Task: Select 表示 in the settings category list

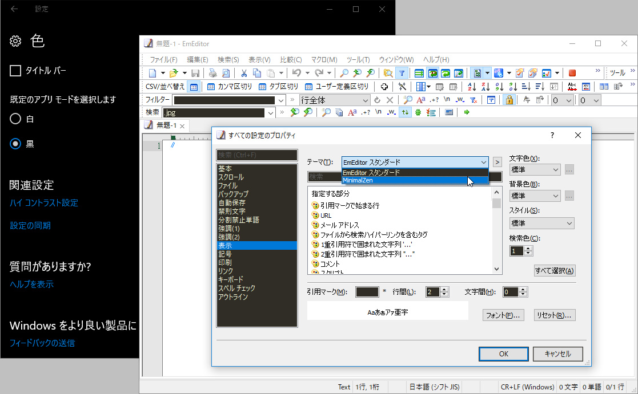Action: [x=228, y=245]
